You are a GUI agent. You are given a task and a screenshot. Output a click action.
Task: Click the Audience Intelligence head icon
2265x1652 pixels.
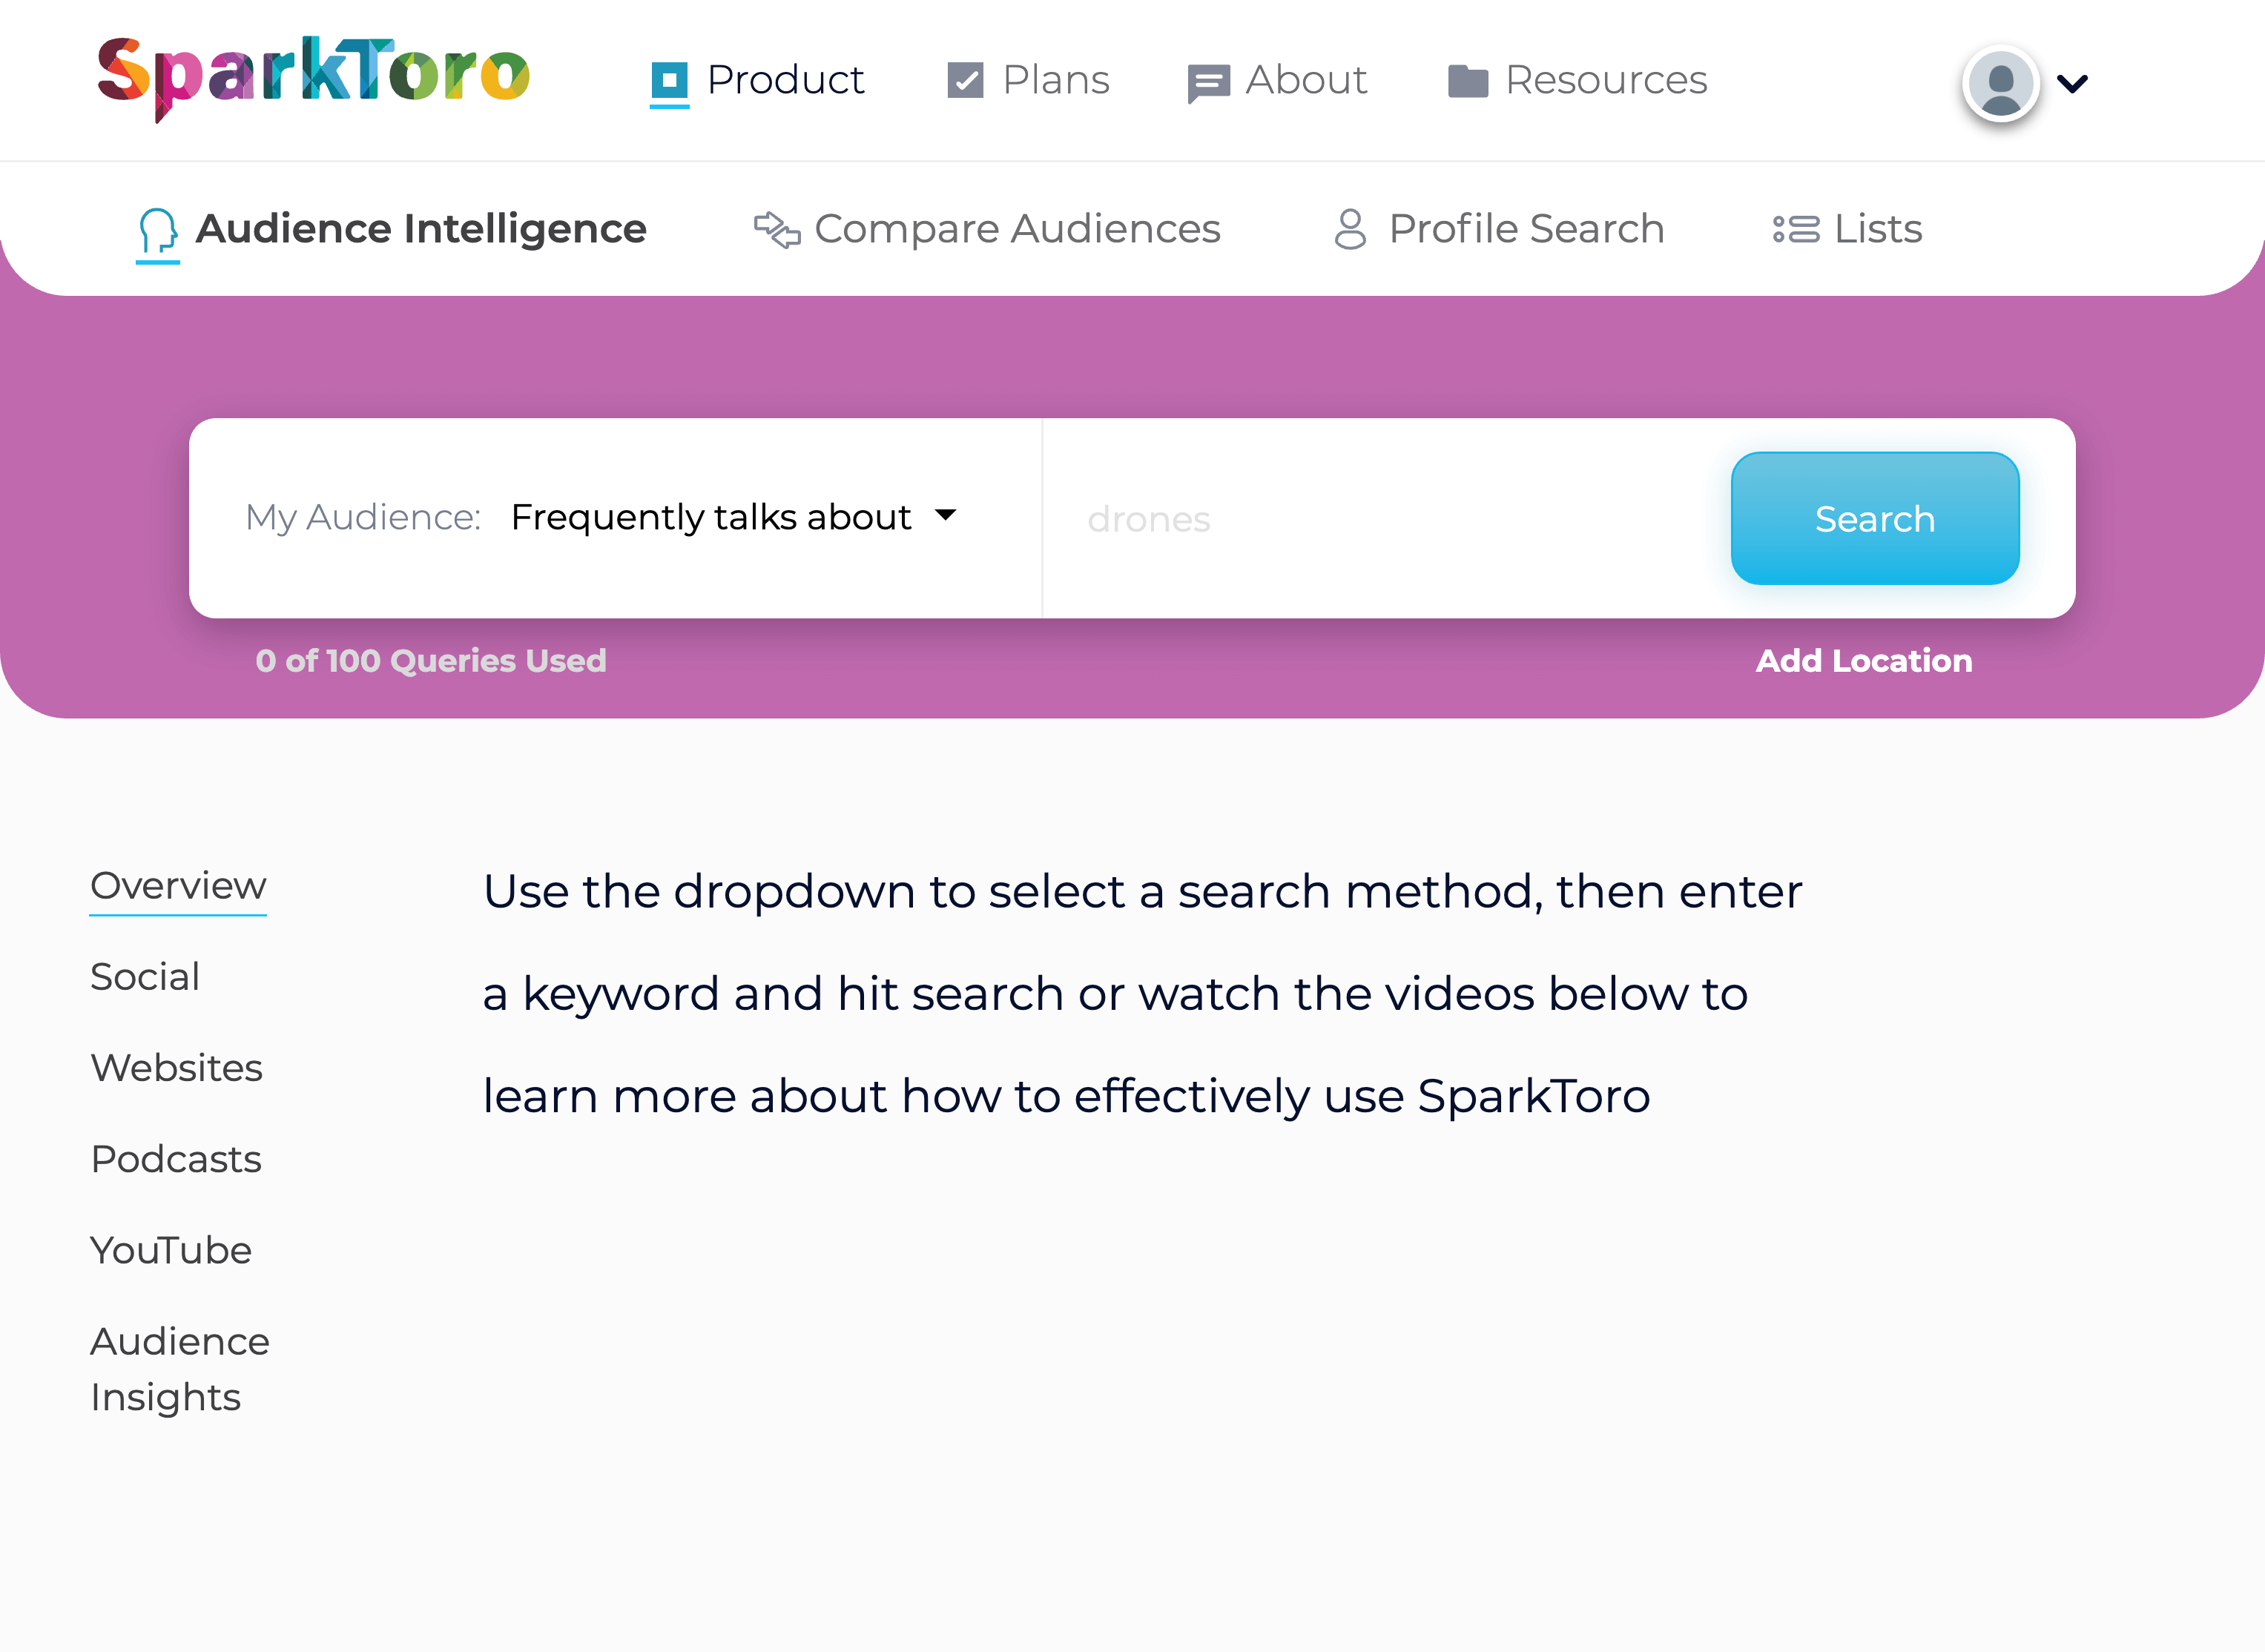158,231
